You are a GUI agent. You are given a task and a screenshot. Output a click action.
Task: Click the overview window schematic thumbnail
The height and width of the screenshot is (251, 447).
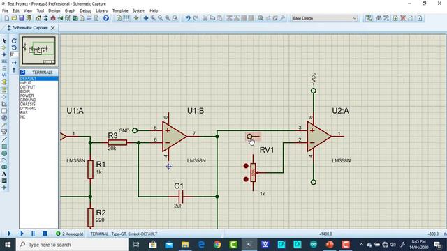pos(39,50)
